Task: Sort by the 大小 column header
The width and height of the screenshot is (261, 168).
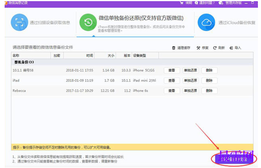Action: [x=105, y=56]
